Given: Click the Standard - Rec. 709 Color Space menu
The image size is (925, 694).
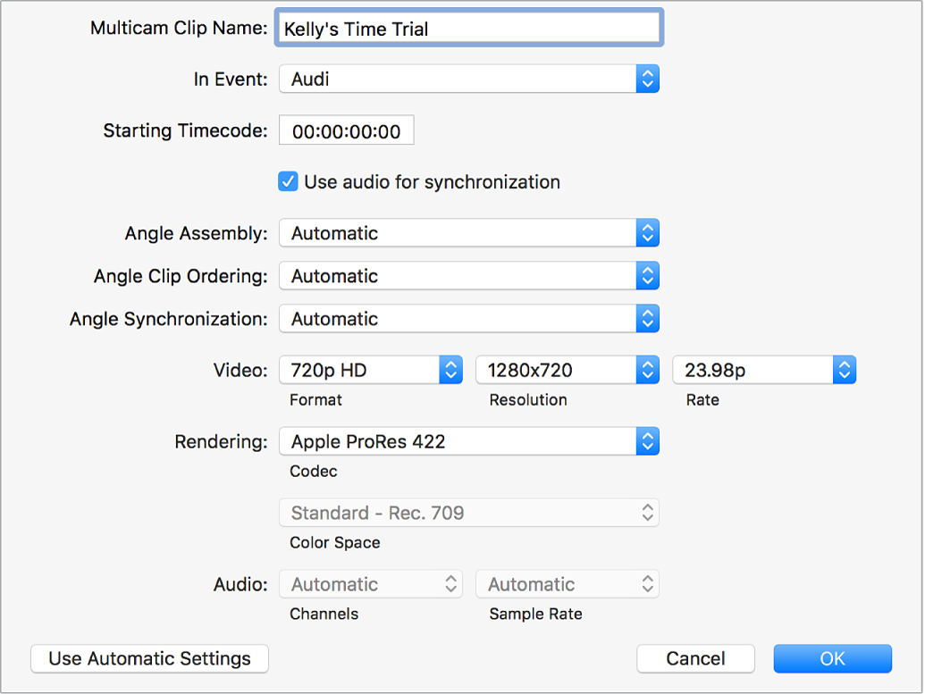Looking at the screenshot, I should click(x=468, y=513).
